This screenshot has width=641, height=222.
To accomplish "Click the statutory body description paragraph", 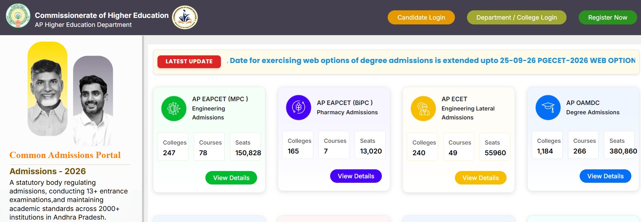I will click(69, 200).
